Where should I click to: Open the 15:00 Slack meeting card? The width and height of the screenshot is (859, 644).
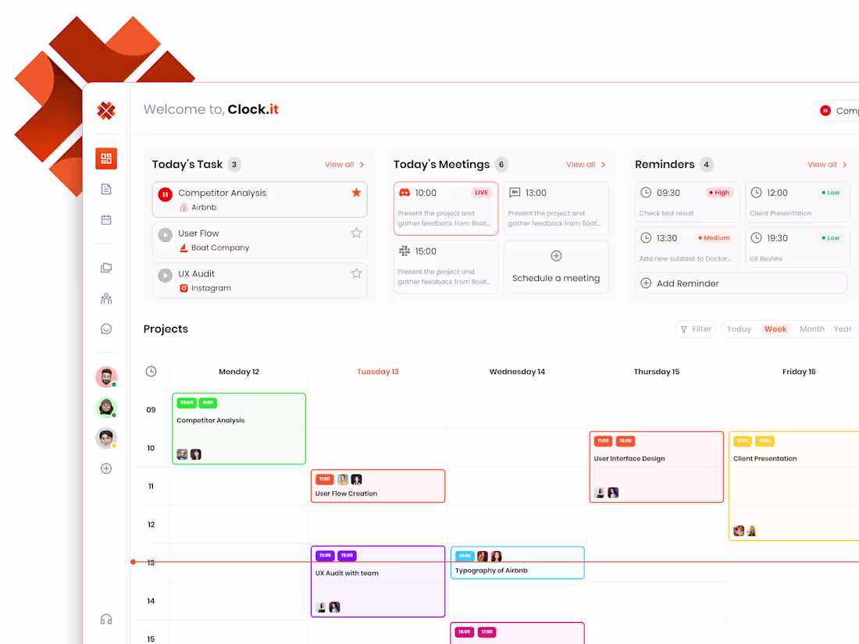tap(446, 267)
